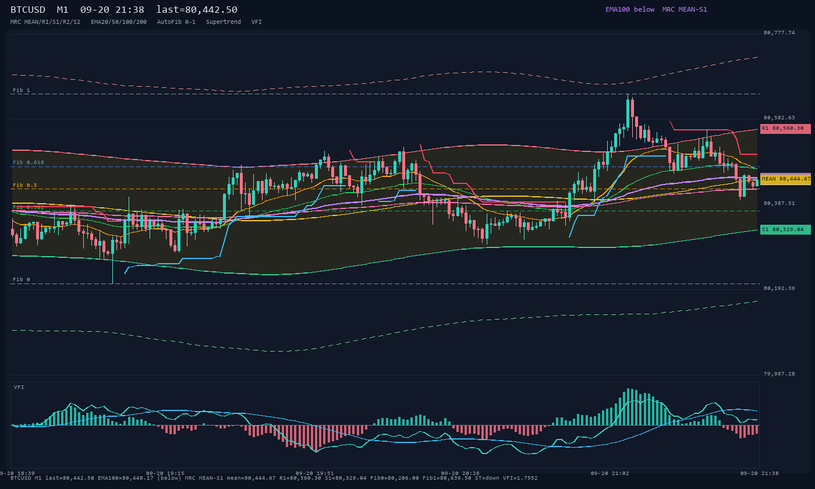Click the Fib 0.382 level label

29,207
